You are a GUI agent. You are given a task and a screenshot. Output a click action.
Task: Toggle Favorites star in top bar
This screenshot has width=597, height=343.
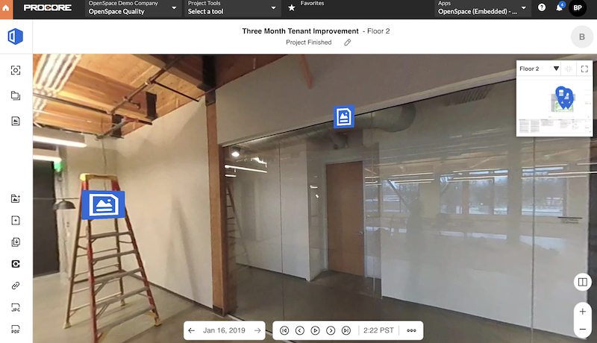coord(292,8)
